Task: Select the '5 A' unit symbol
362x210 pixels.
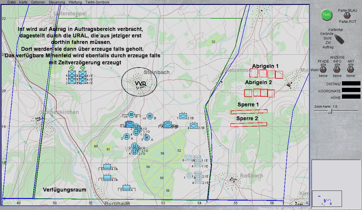Action: [x=125, y=188]
